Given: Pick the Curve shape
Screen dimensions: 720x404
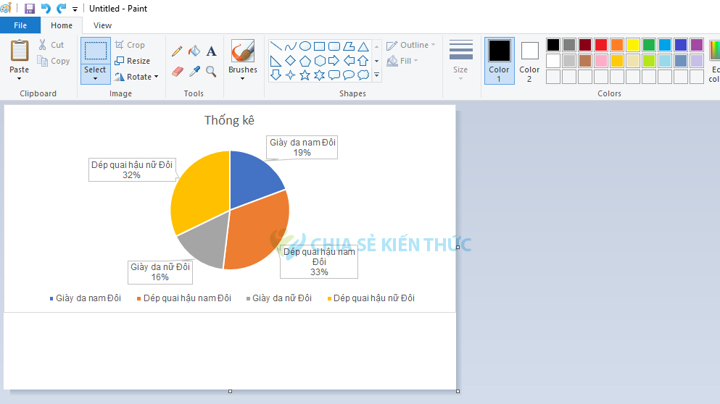Looking at the screenshot, I should (x=290, y=46).
